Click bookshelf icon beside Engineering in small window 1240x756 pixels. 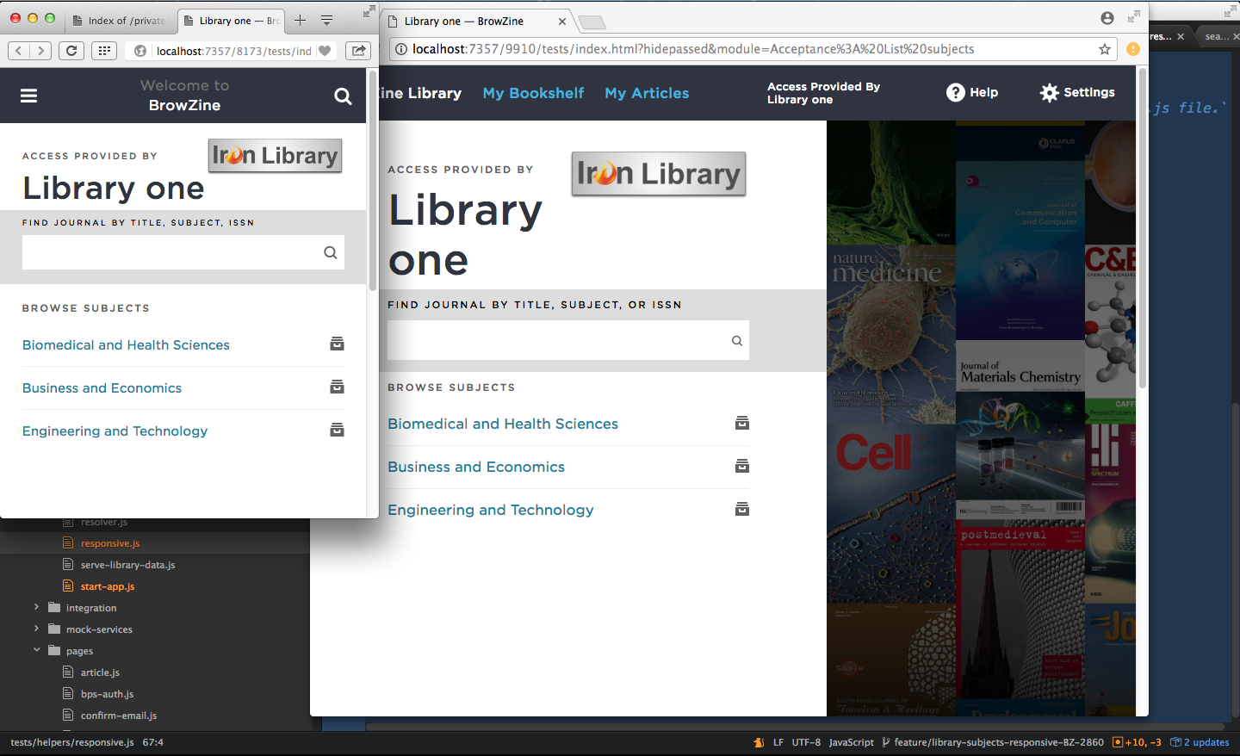coord(338,430)
